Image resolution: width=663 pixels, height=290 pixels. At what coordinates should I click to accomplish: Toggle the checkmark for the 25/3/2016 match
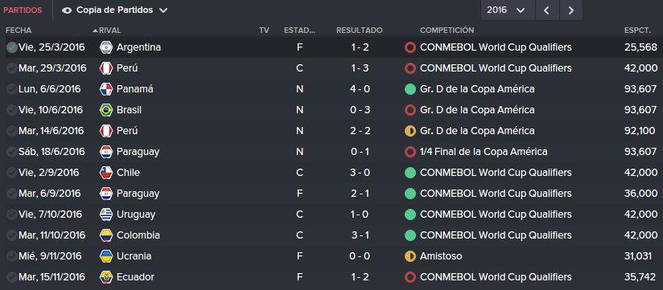pos(12,47)
